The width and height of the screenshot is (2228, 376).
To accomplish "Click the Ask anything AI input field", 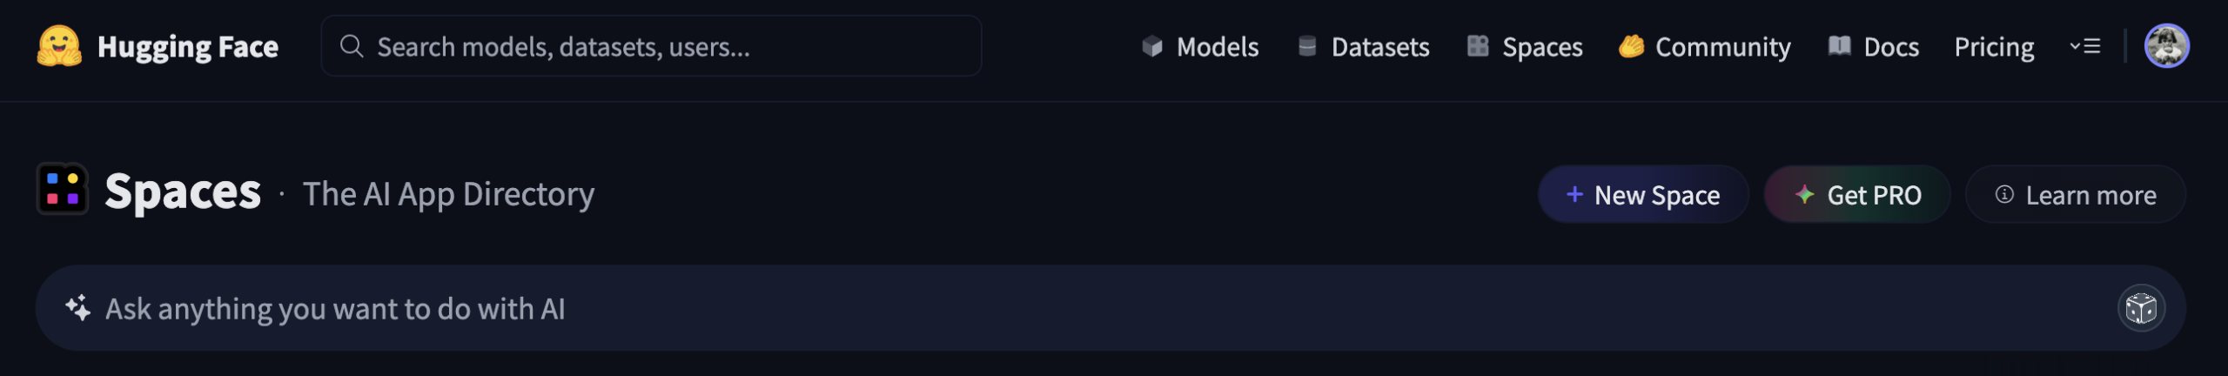I will (1044, 309).
